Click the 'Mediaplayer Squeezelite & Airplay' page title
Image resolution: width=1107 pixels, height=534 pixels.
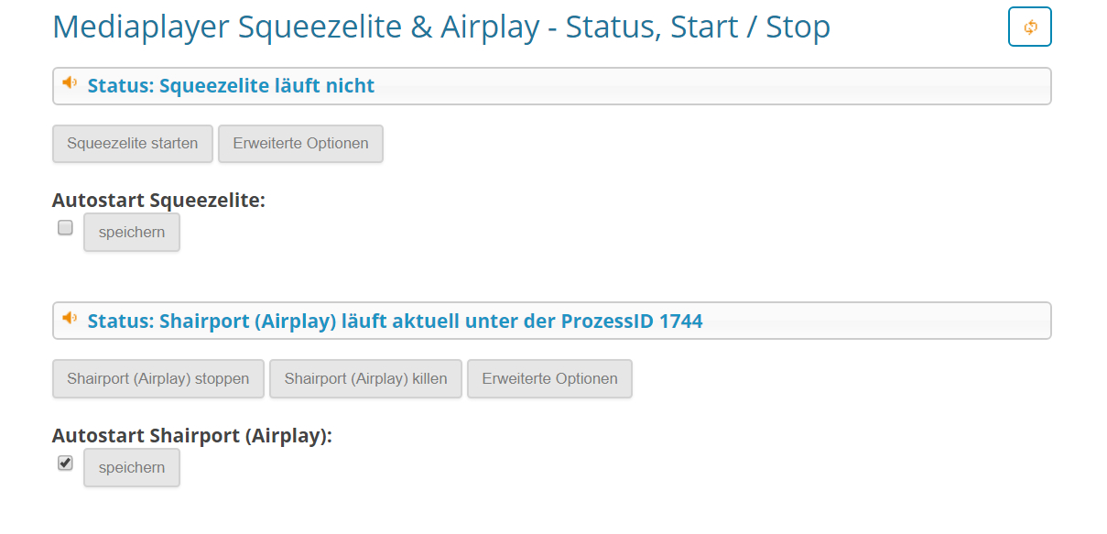296,27
